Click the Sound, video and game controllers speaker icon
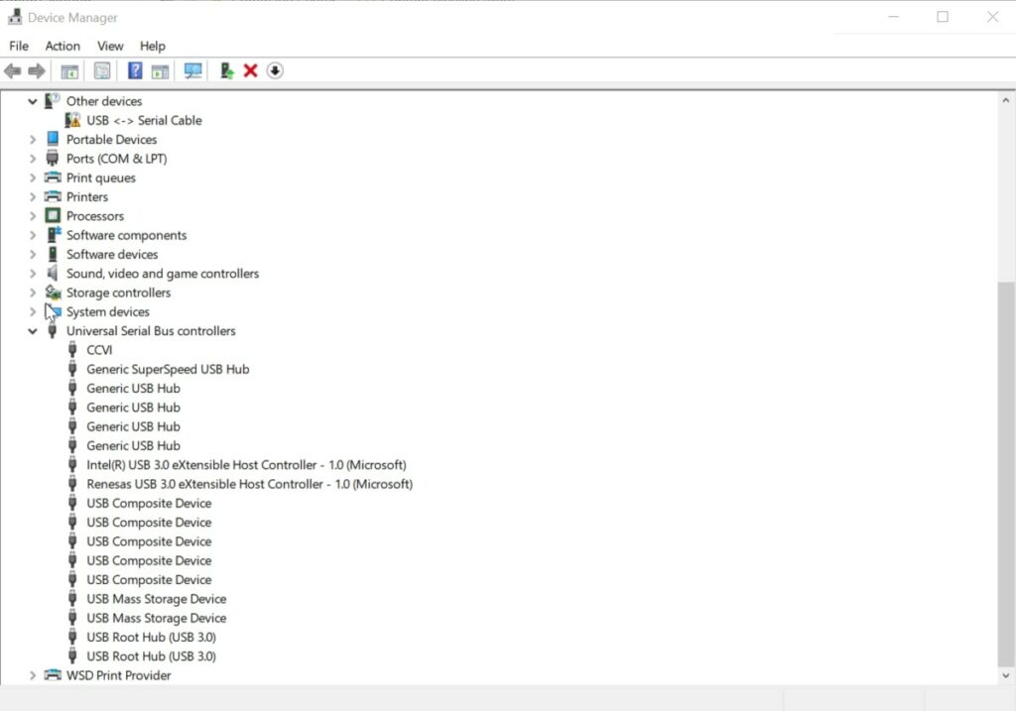1016x711 pixels. 53,274
